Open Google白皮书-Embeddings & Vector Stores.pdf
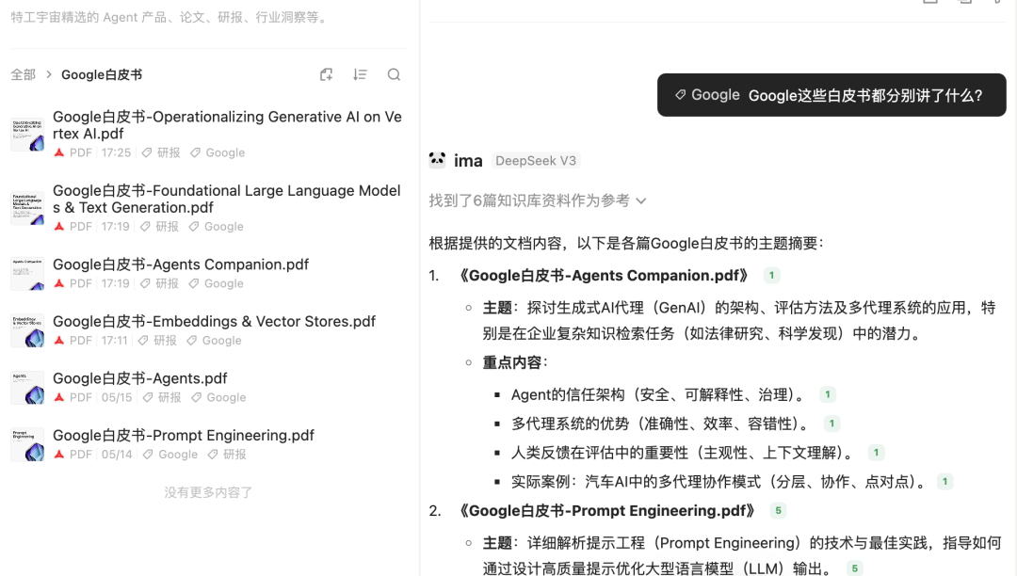Screen dimensions: 1017x576 [x=214, y=321]
